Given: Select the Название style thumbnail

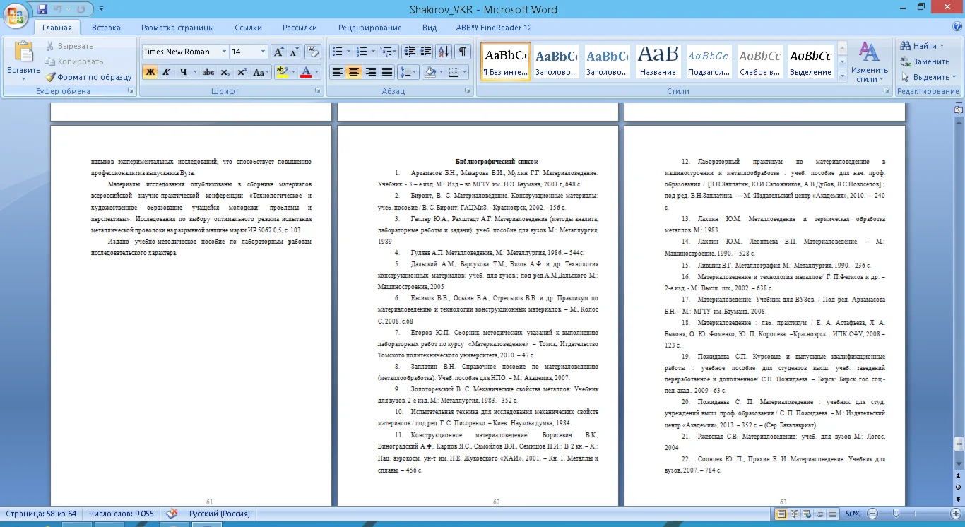Looking at the screenshot, I should pyautogui.click(x=657, y=61).
